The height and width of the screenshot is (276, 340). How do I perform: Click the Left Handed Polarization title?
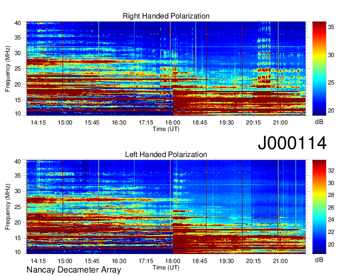(x=166, y=154)
